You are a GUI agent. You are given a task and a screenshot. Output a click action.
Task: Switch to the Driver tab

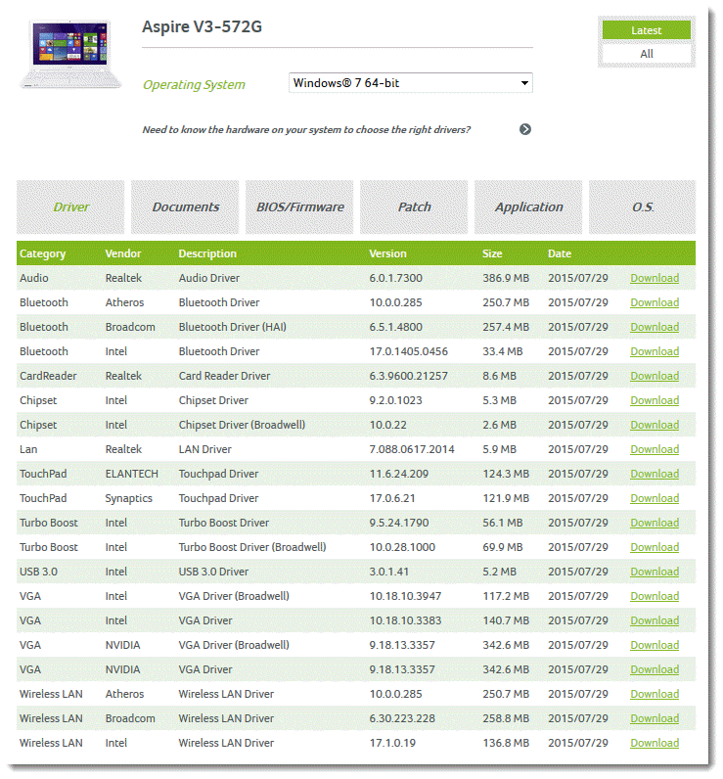pos(70,206)
